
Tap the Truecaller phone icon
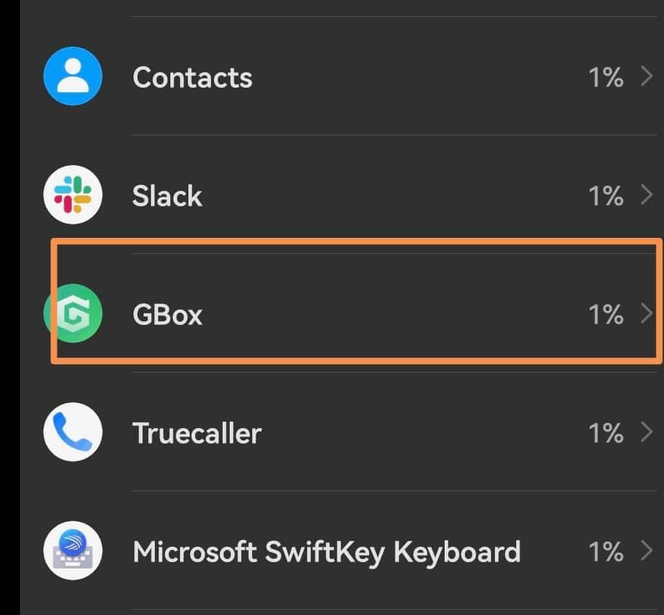72,433
